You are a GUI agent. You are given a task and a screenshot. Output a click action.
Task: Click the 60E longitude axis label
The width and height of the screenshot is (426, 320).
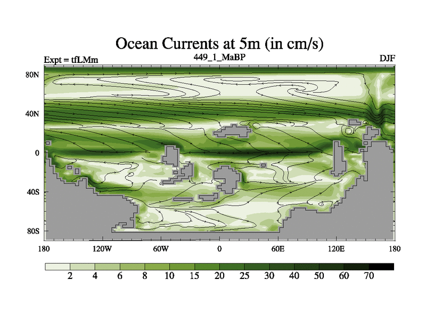point(277,249)
